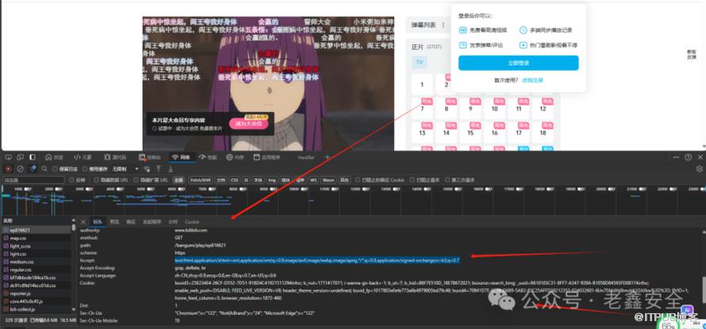Click the import HAR upload arrow icon

click(x=159, y=169)
